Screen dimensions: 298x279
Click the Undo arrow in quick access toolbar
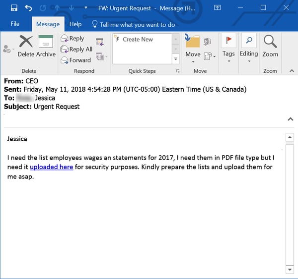28,7
